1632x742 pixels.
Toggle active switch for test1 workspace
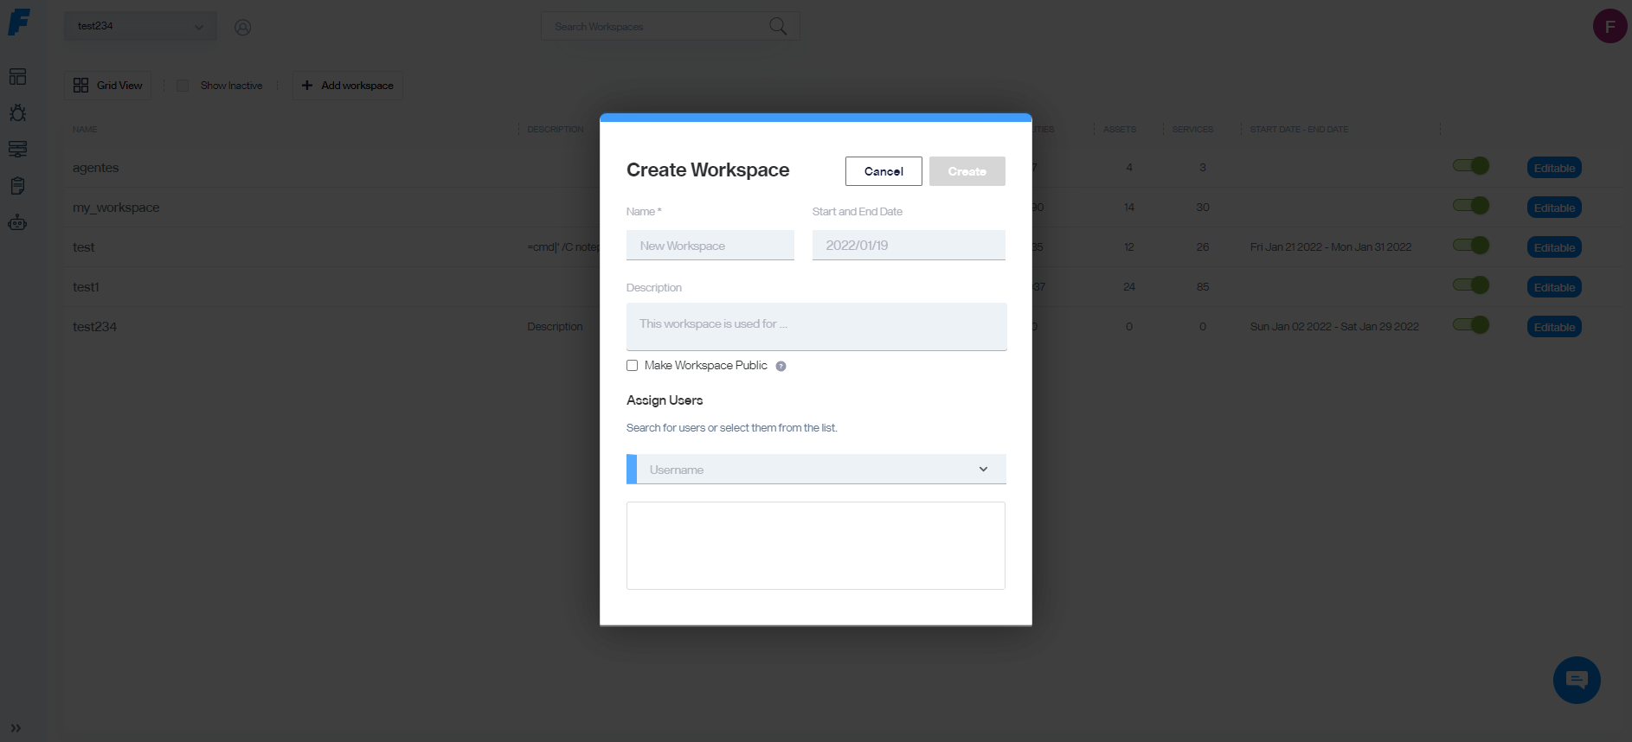(1471, 285)
